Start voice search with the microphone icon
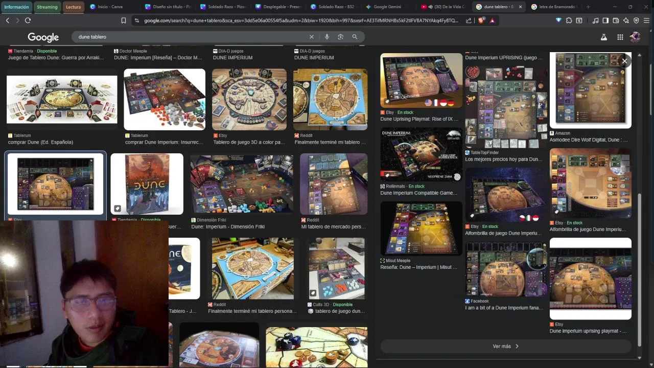This screenshot has width=654, height=368. click(x=327, y=37)
